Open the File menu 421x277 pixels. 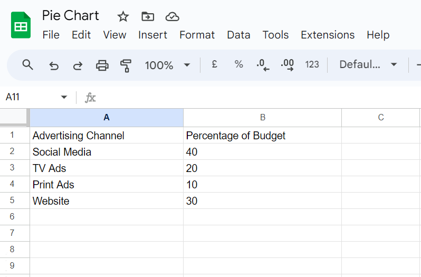point(51,35)
